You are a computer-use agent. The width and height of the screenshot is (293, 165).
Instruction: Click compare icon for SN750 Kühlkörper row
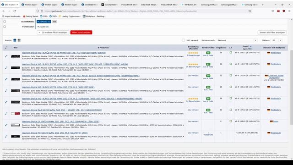(6, 102)
